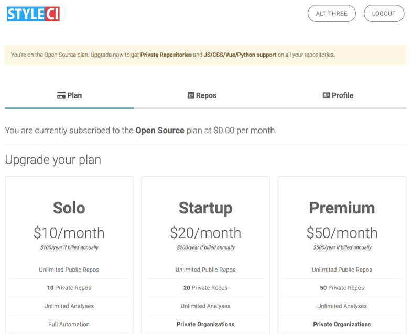Click the $10/month price
Viewport: 412px width, 334px height.
click(x=69, y=232)
